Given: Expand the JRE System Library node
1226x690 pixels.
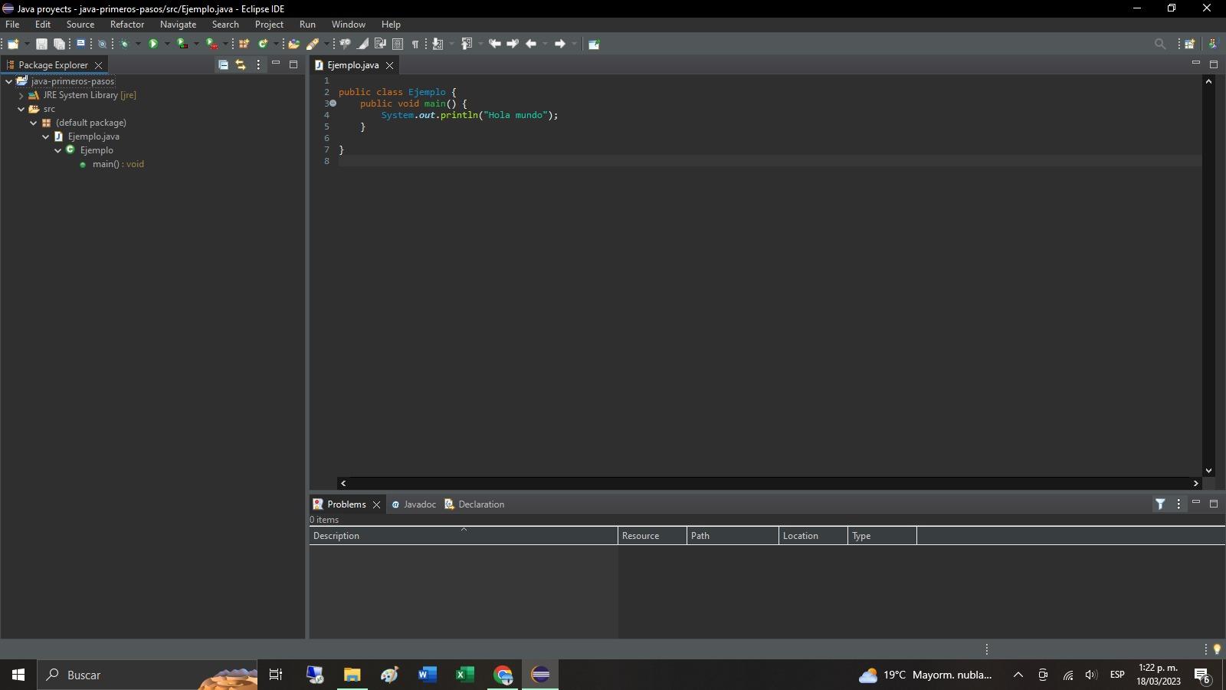Looking at the screenshot, I should coord(21,96).
